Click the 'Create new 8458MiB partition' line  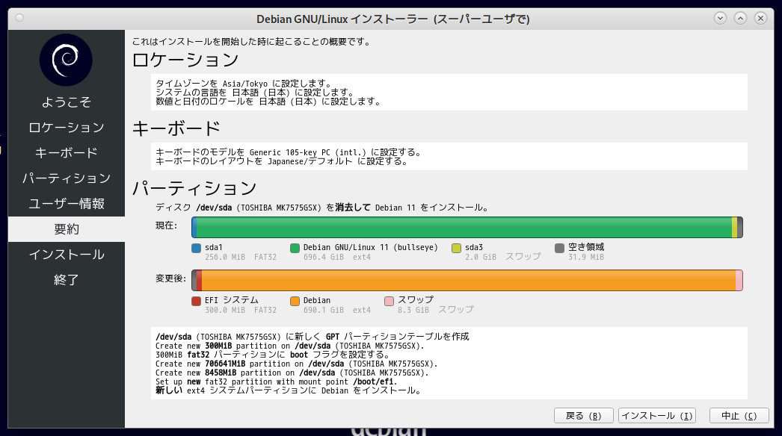pos(292,373)
